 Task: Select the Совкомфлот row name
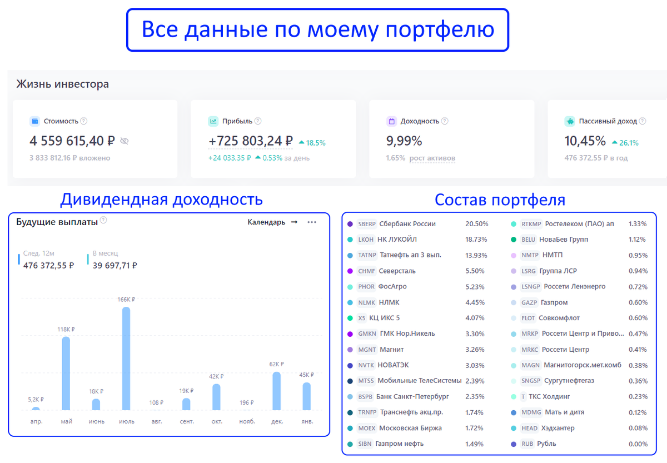(559, 318)
